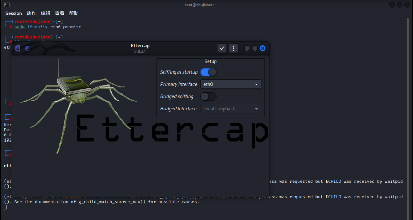This screenshot has width=413, height=220.
Task: Disable Sniffing at startup switch
Action: click(208, 72)
